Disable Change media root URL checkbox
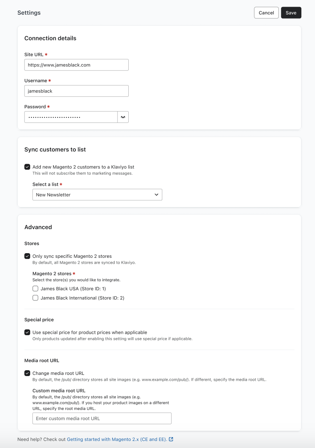This screenshot has height=448, width=315. [27, 373]
